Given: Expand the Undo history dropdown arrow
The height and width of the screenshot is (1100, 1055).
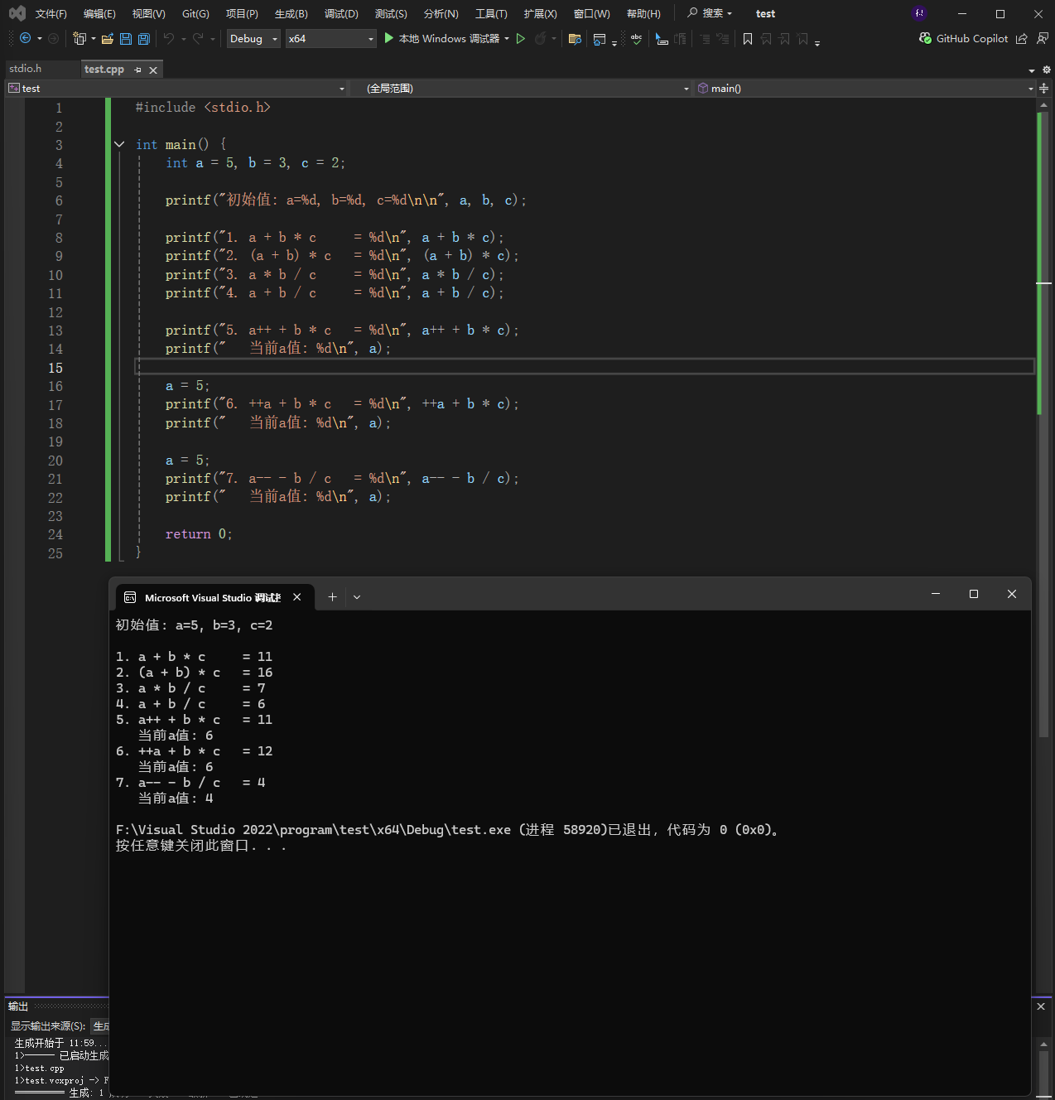Looking at the screenshot, I should tap(183, 38).
